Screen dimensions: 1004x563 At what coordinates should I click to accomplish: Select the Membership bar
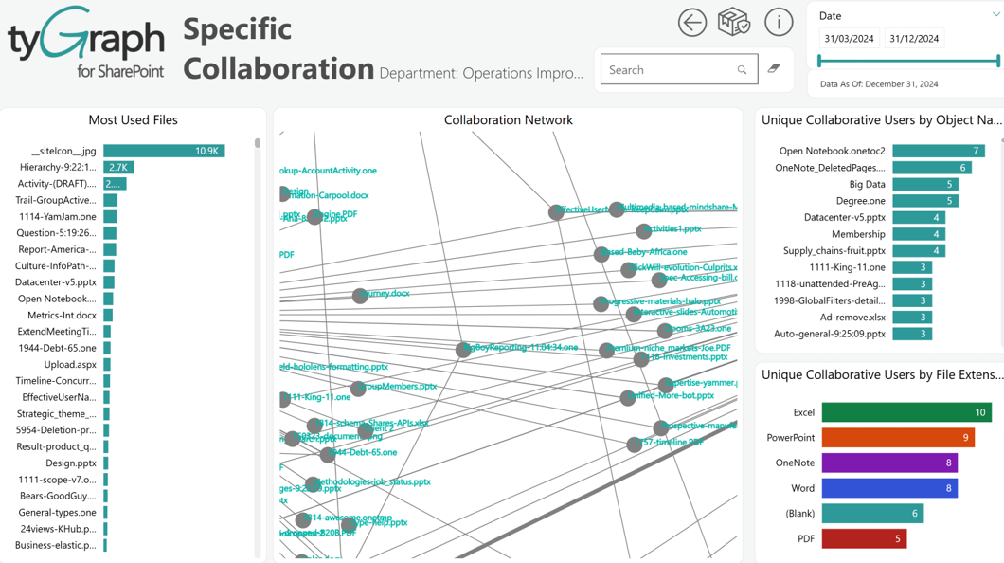click(x=920, y=234)
